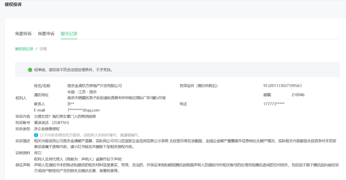Viewport: 346px width, 180px height.
Task: Switch to the 我要投诉 tab
Action: 23,34
